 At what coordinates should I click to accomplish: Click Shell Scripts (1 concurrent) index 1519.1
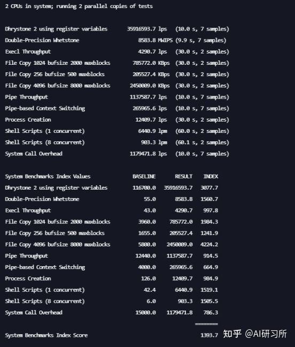coord(209,290)
